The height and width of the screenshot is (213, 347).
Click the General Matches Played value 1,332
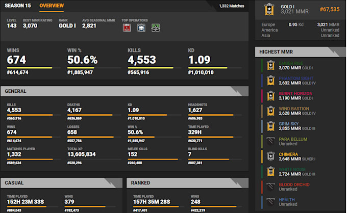pyautogui.click(x=14, y=154)
